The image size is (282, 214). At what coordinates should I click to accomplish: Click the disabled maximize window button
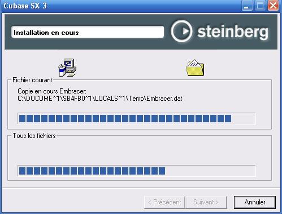coord(260,6)
